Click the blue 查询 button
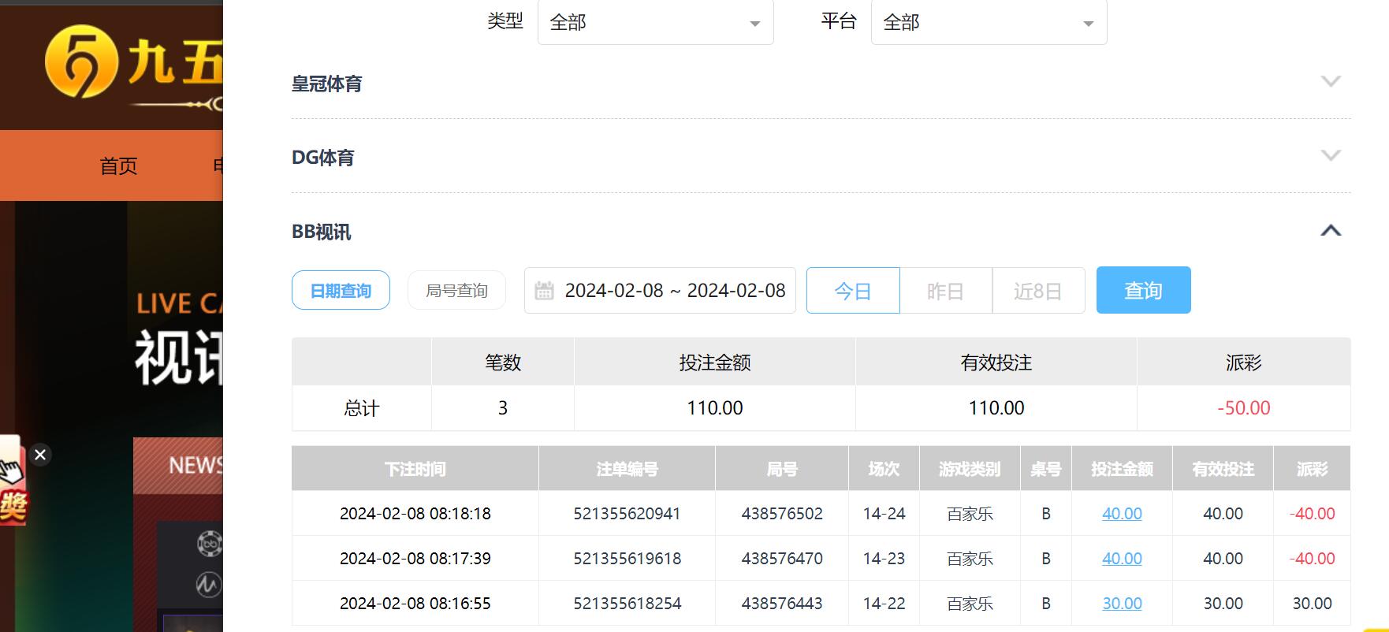1389x632 pixels. [1142, 291]
